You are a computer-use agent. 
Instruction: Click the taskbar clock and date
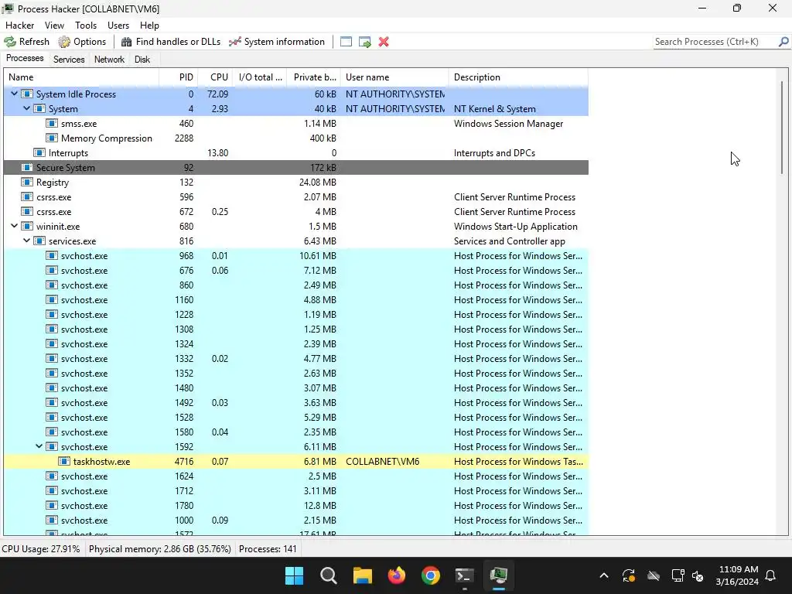click(737, 575)
